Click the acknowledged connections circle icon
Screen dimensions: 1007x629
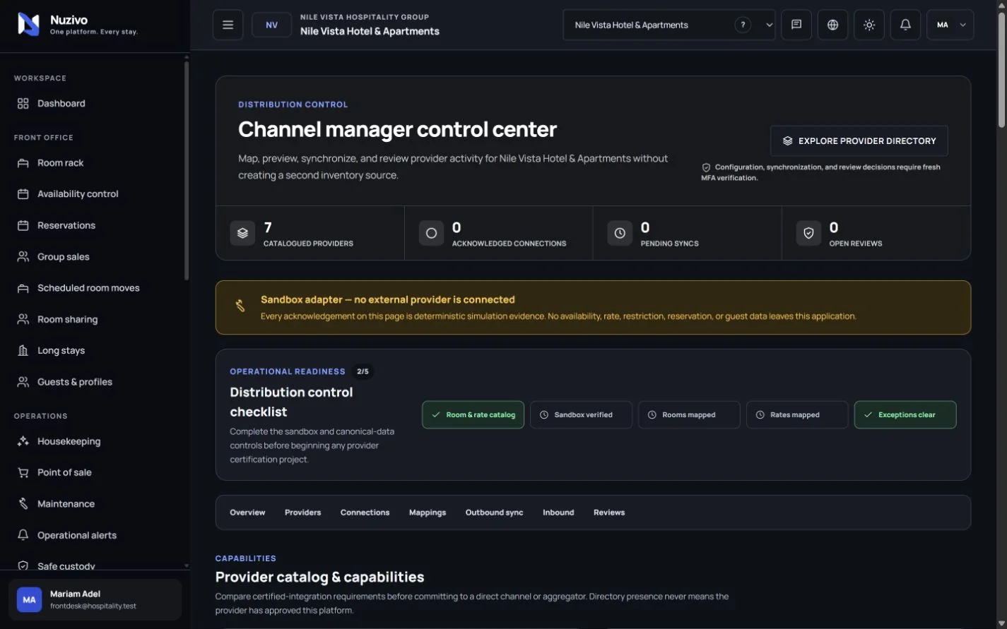(x=431, y=233)
